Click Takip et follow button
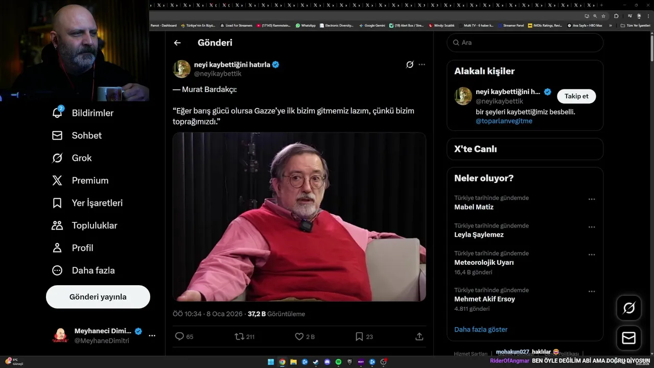Screen dimensions: 654x368 pos(576,96)
